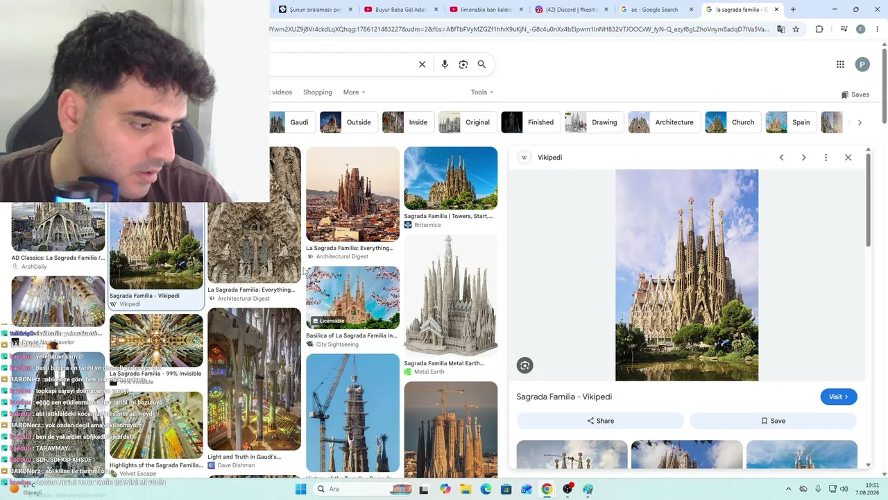Switch to the 'Buyur Baba Gel Adan' tab
The width and height of the screenshot is (888, 500).
tap(400, 10)
